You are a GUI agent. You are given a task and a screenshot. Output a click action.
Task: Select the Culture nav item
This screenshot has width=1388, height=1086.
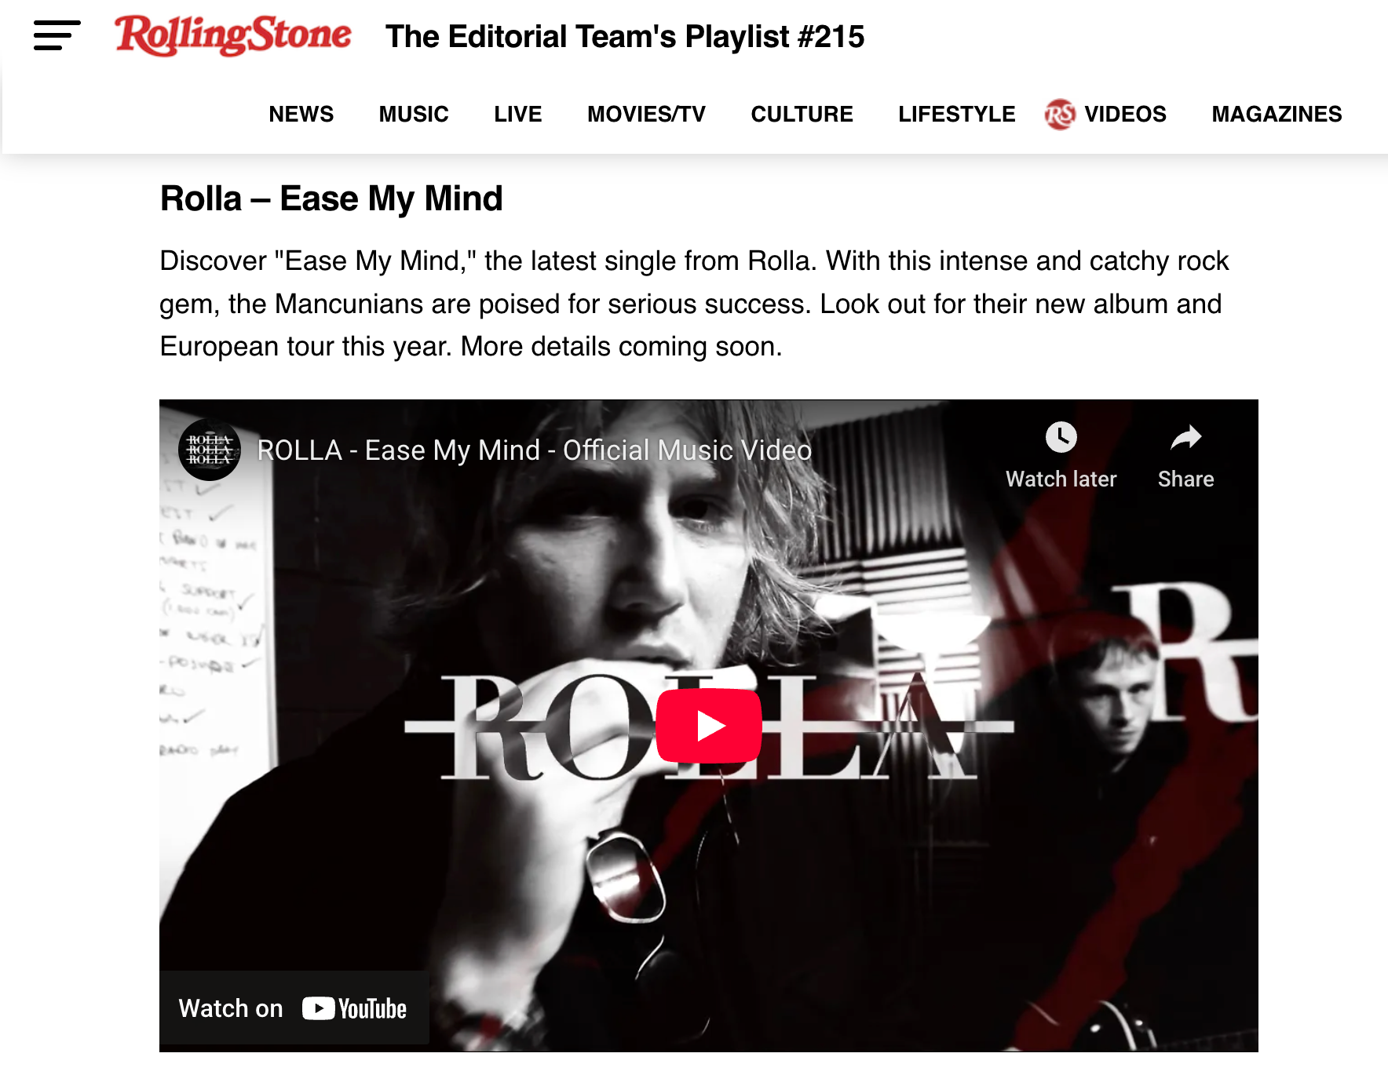click(802, 115)
